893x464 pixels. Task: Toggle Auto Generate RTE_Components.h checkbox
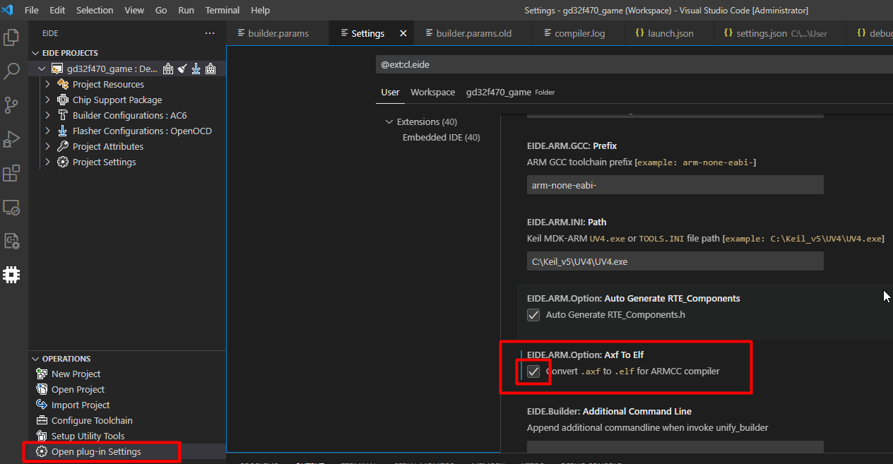coord(533,314)
